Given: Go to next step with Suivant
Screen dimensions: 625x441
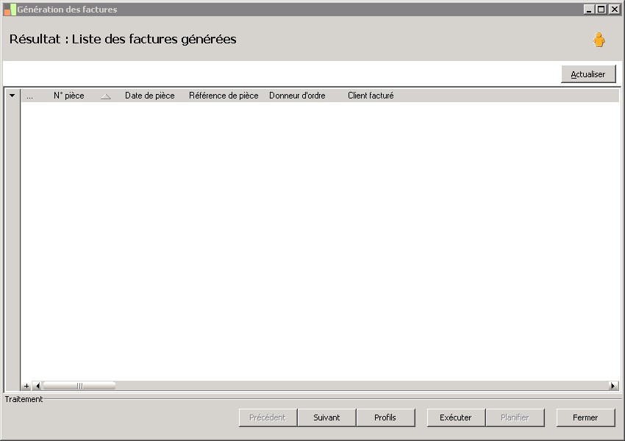Looking at the screenshot, I should pyautogui.click(x=326, y=417).
